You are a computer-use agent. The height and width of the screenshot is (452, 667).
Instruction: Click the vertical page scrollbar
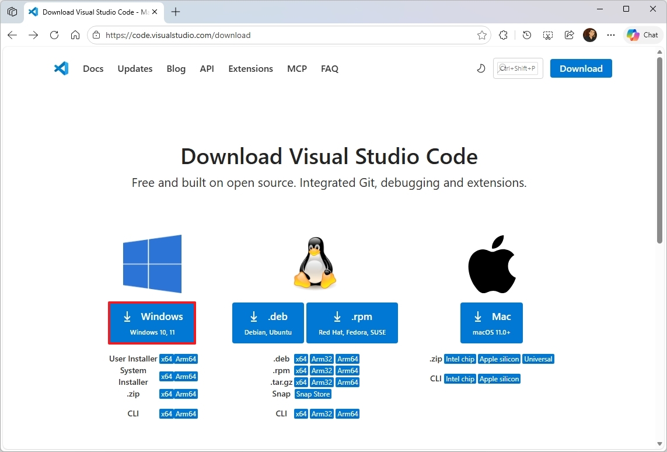coord(659,150)
